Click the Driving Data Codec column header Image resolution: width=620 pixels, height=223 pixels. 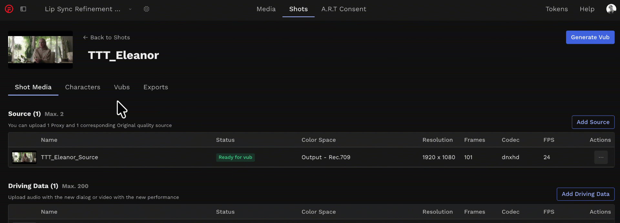click(x=511, y=212)
